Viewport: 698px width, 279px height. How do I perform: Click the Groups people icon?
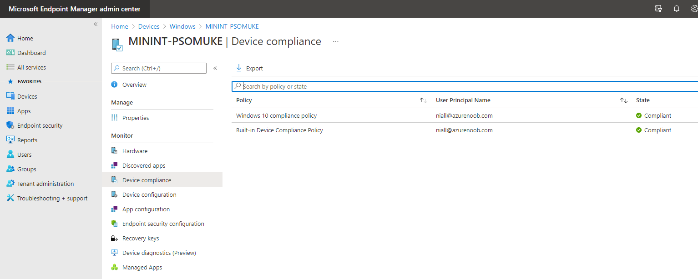[10, 169]
